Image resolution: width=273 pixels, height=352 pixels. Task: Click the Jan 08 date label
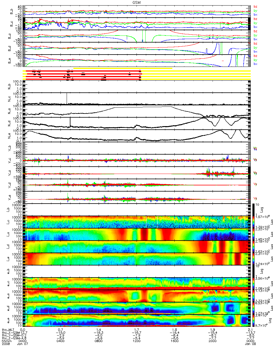click(250, 344)
